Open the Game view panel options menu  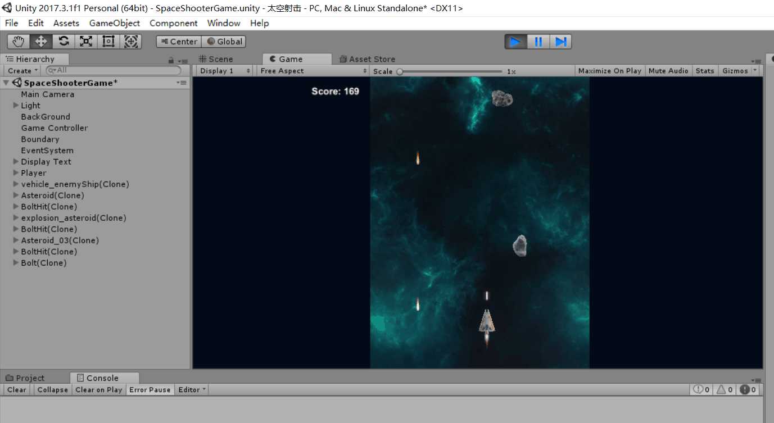pyautogui.click(x=757, y=61)
